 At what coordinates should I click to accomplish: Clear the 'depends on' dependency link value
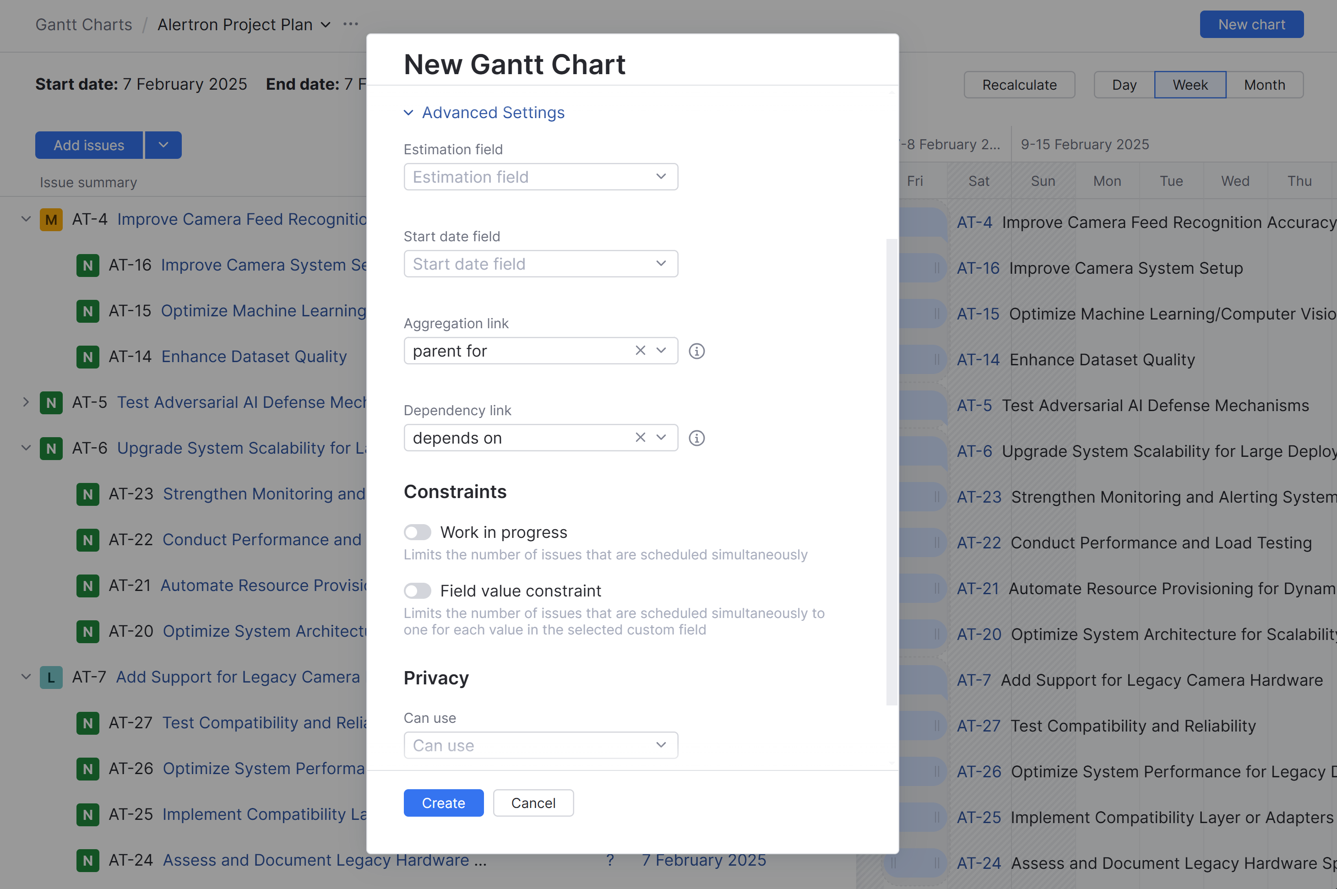640,437
